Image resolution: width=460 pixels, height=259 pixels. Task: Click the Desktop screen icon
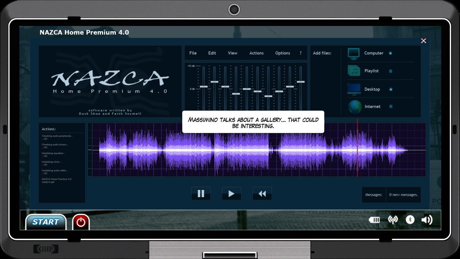pos(354,89)
